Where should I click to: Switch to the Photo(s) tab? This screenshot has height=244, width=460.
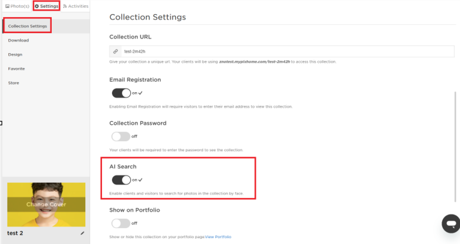coord(17,6)
